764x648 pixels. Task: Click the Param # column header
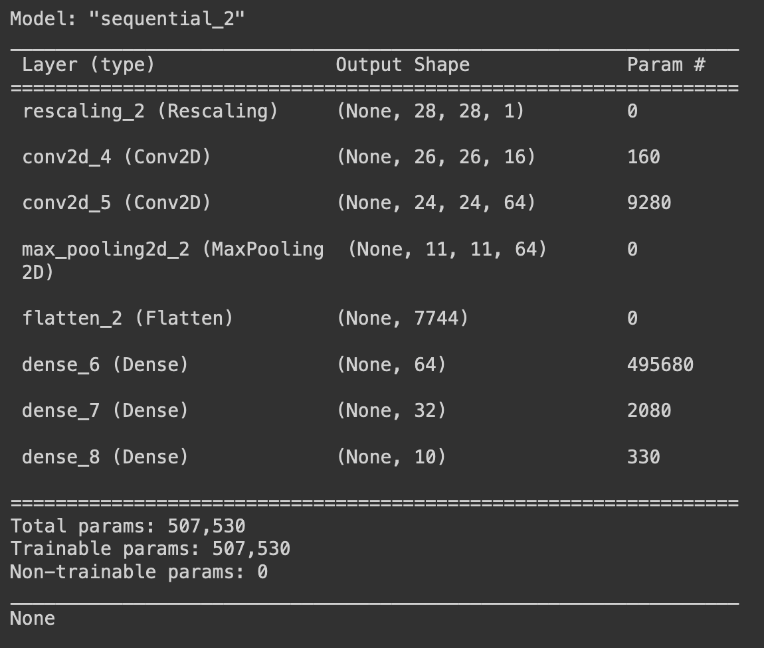[x=666, y=65]
